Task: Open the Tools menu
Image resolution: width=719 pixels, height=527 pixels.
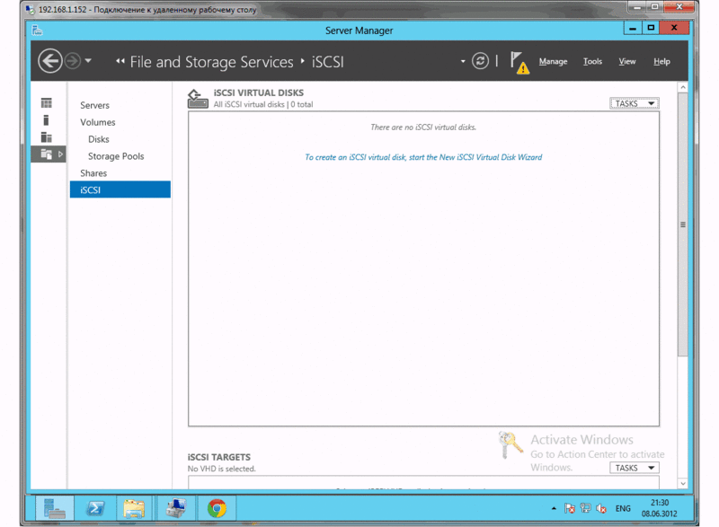Action: (x=592, y=61)
